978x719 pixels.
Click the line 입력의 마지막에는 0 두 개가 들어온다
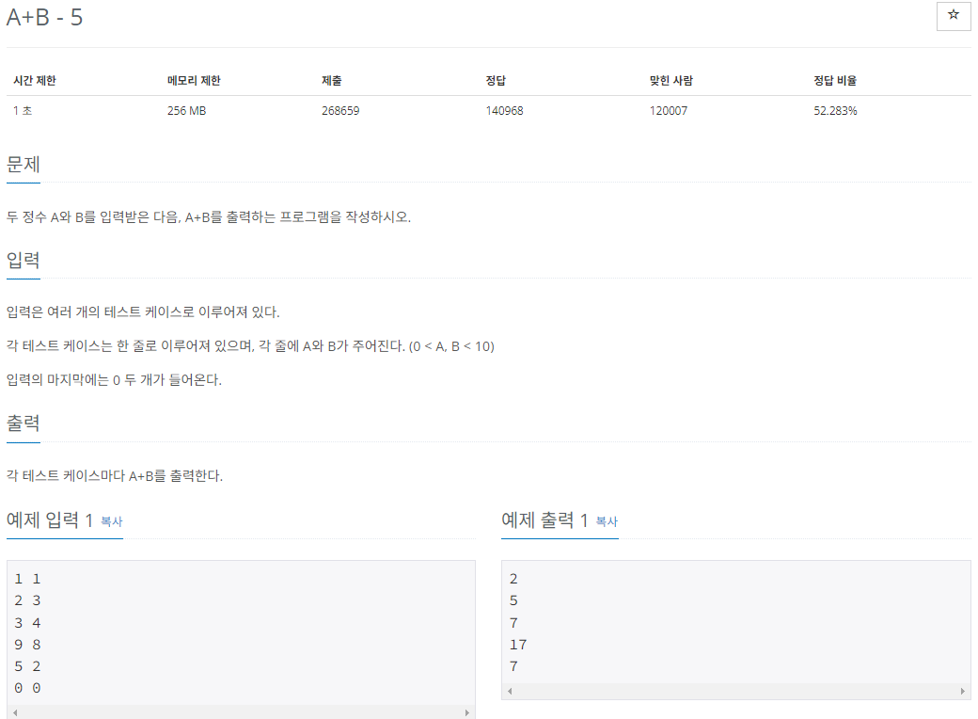114,379
